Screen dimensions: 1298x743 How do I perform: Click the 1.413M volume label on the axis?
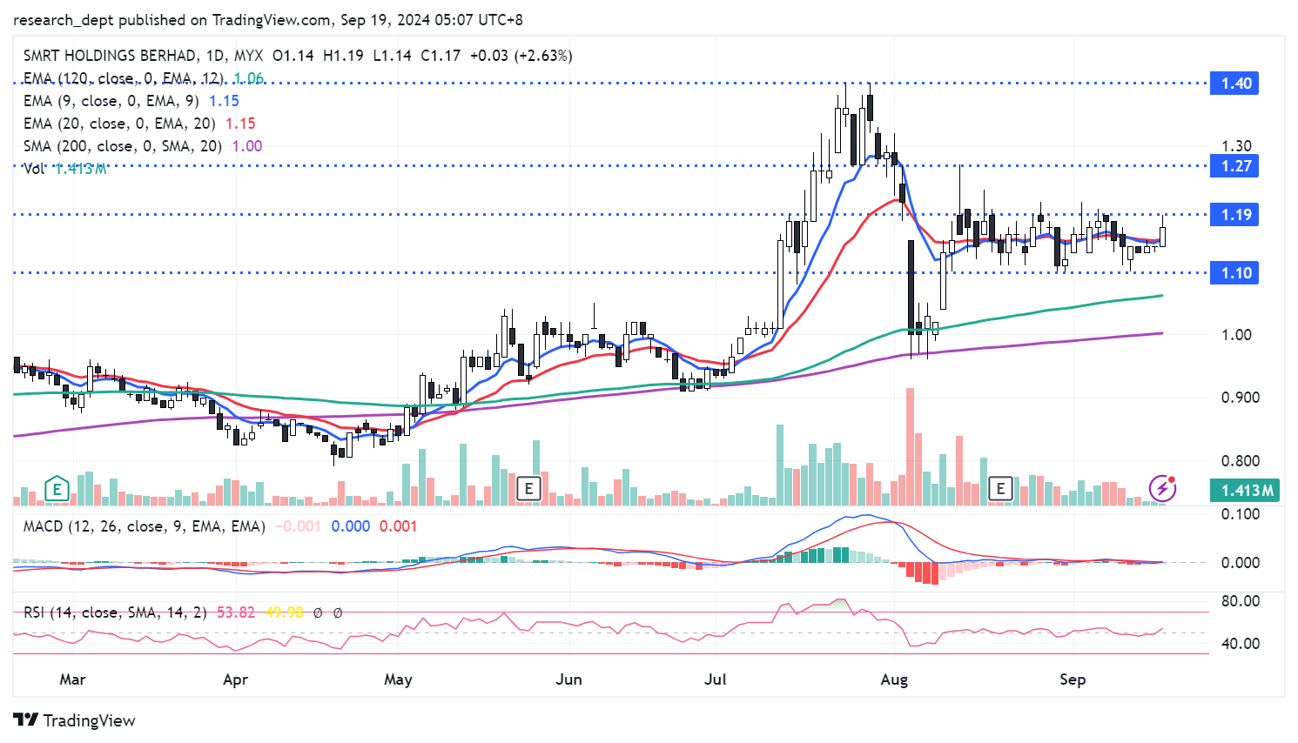(x=1247, y=491)
